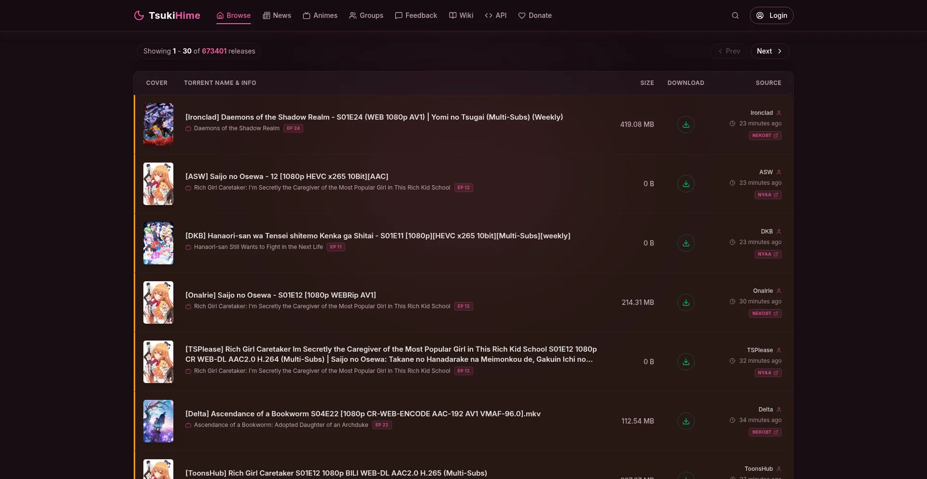Click the Hanaori-san cover thumbnail
The height and width of the screenshot is (479, 927).
tap(158, 243)
